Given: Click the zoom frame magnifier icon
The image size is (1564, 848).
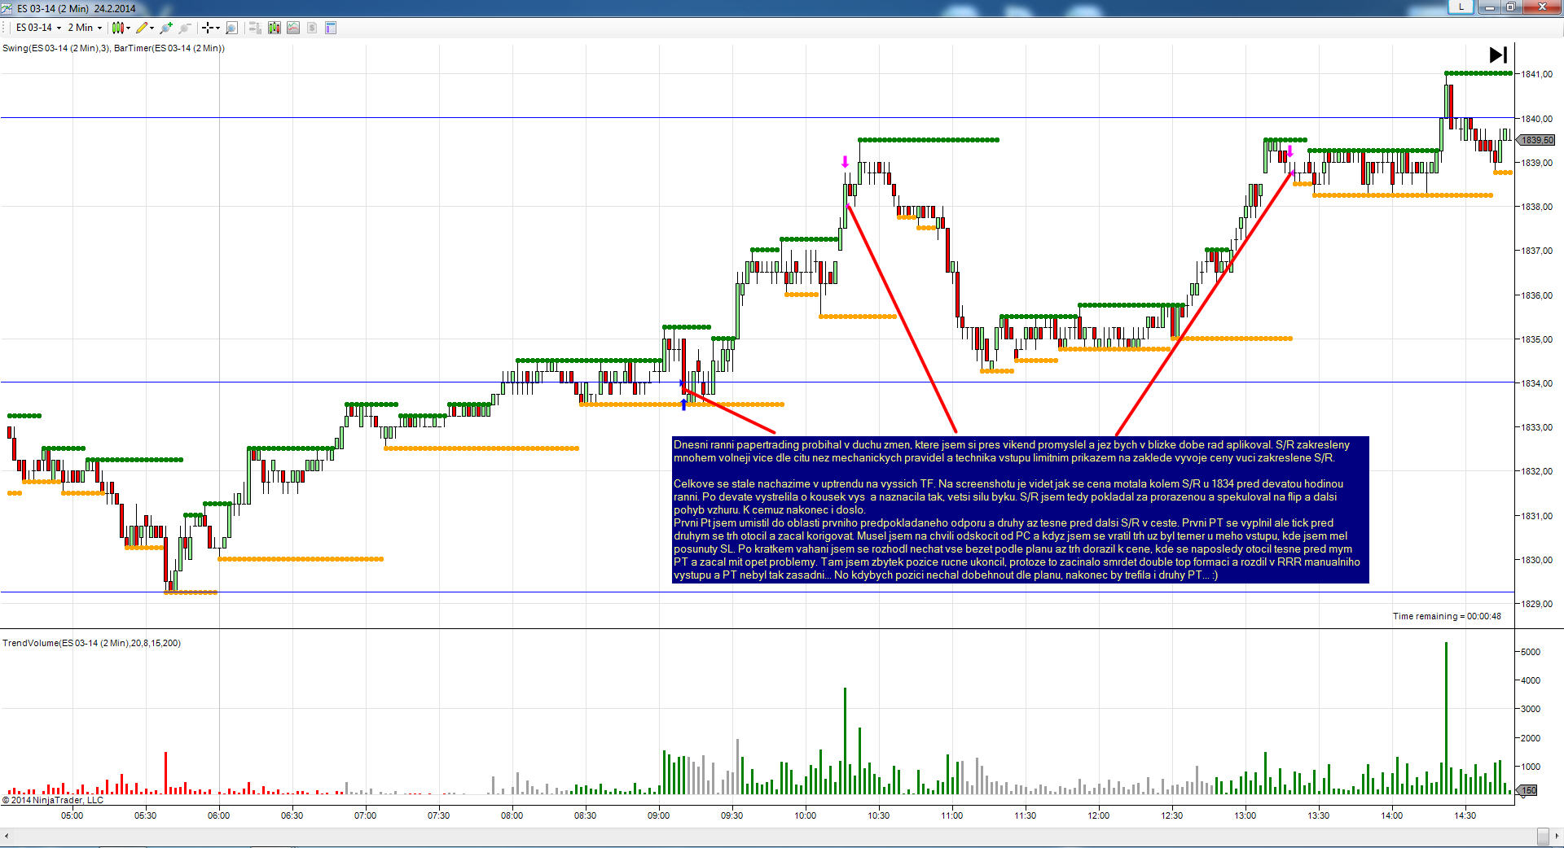Looking at the screenshot, I should click(x=231, y=28).
